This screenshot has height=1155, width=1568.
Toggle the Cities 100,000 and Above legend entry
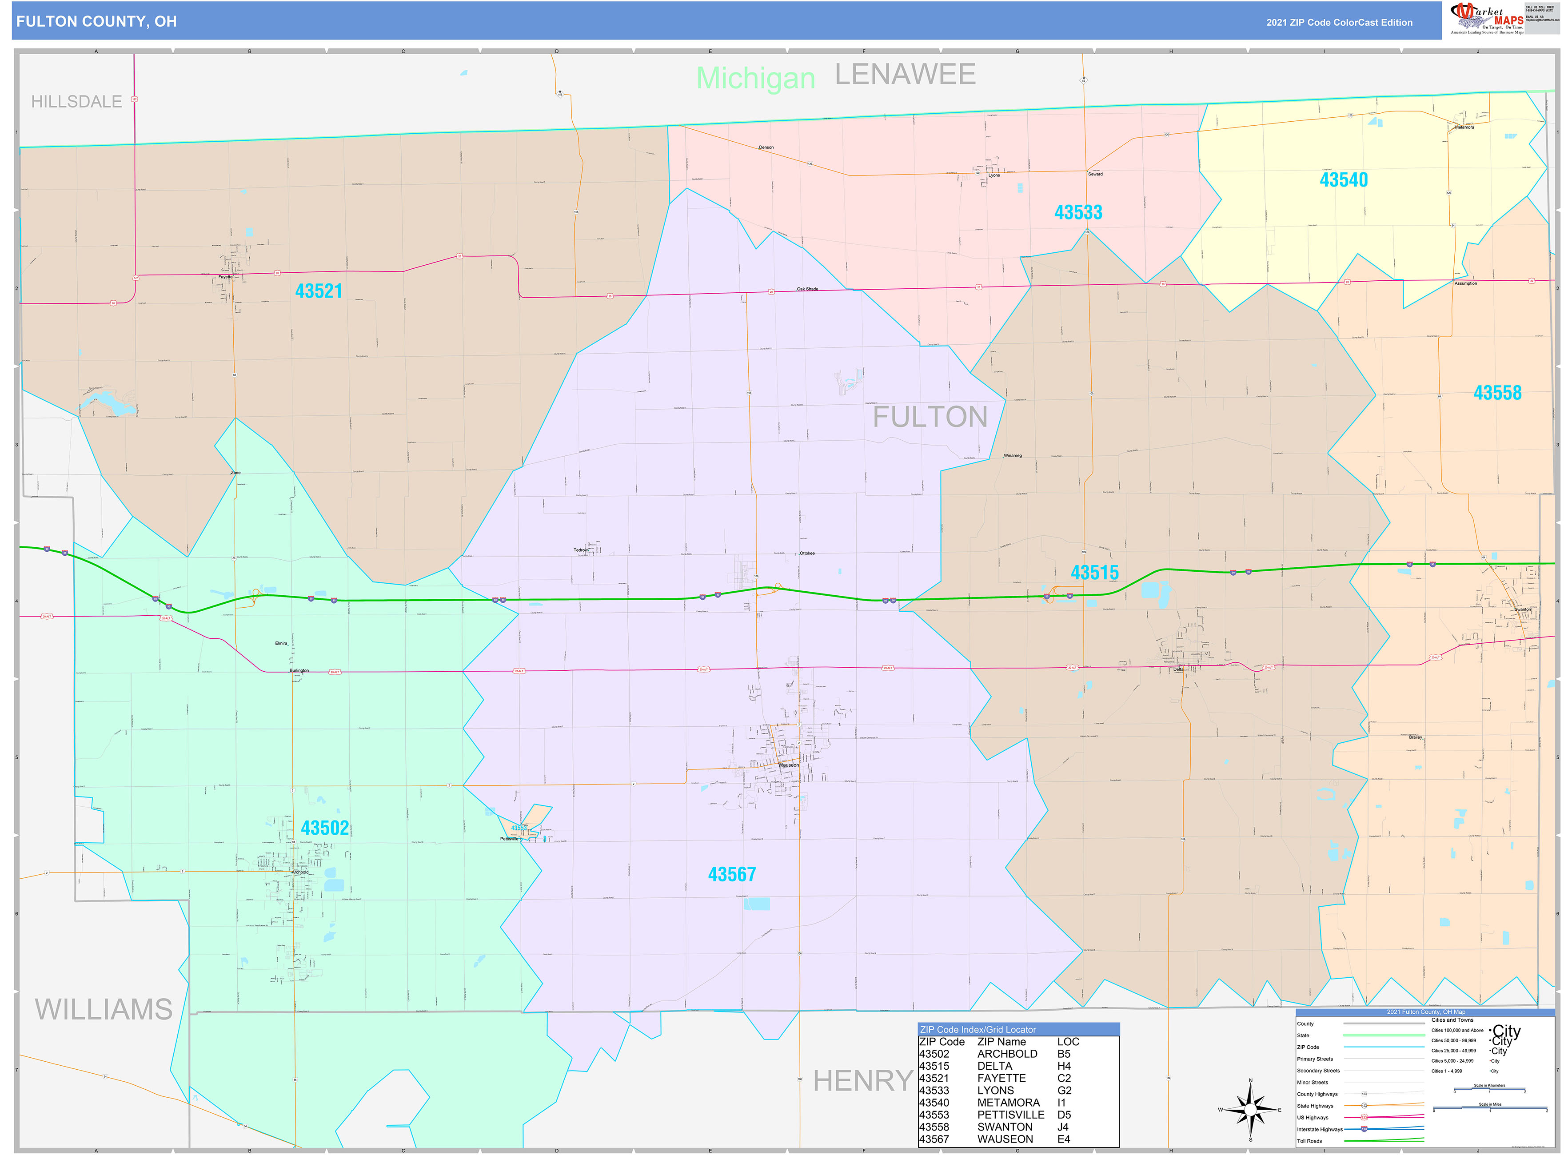pyautogui.click(x=1458, y=1031)
